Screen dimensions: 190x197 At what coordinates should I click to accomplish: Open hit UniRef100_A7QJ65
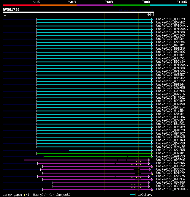[170, 35]
